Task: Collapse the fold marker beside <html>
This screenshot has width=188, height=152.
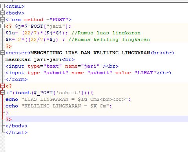Action: pyautogui.click(x=2, y=6)
